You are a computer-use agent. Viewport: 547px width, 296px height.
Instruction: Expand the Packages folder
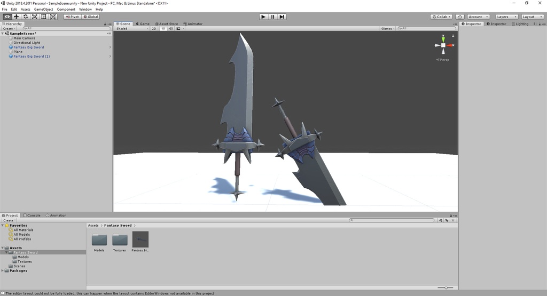pyautogui.click(x=3, y=270)
